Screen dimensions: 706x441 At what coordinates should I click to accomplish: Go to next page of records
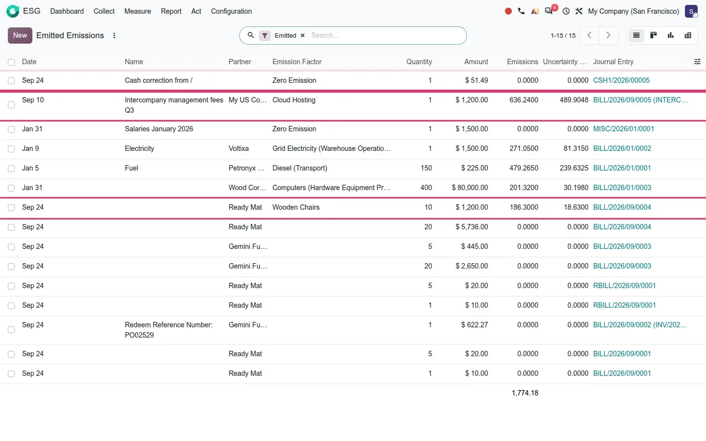click(x=608, y=35)
